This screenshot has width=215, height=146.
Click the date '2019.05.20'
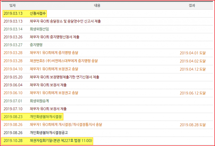point(13,77)
